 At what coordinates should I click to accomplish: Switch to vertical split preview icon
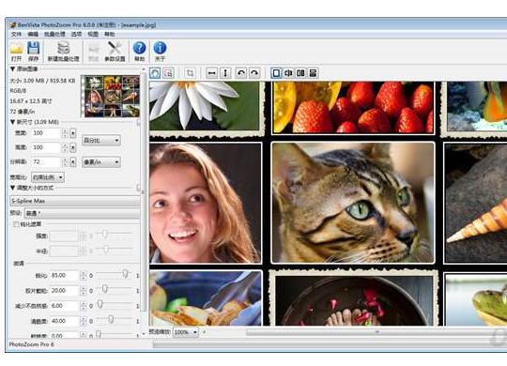pos(288,73)
